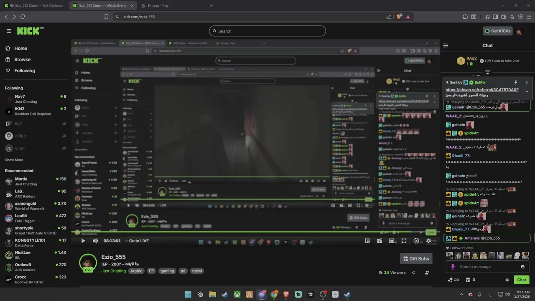Seek on the video progress bar
This screenshot has height=301, width=535.
(x=255, y=232)
